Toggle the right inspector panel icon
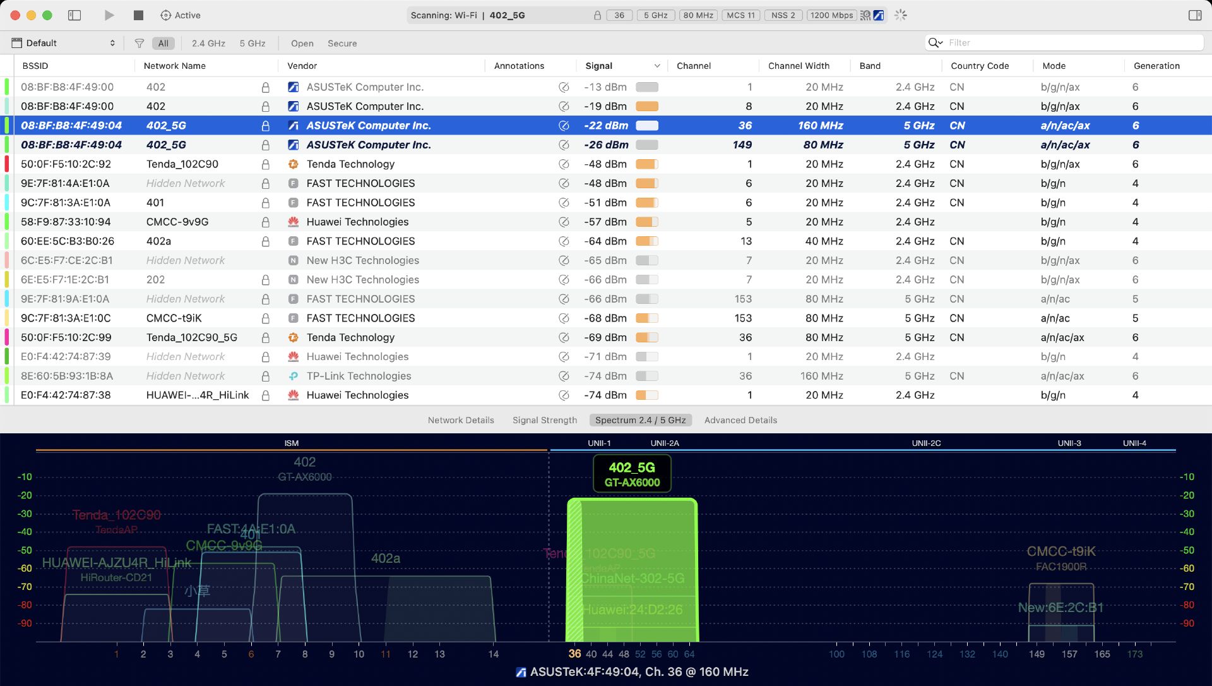1212x686 pixels. pyautogui.click(x=1194, y=15)
